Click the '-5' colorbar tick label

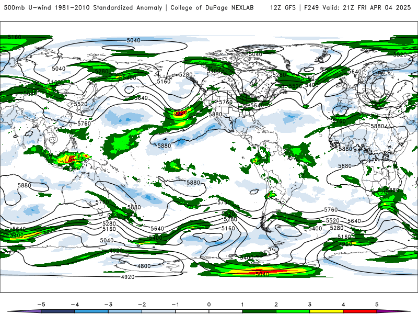coord(41,305)
